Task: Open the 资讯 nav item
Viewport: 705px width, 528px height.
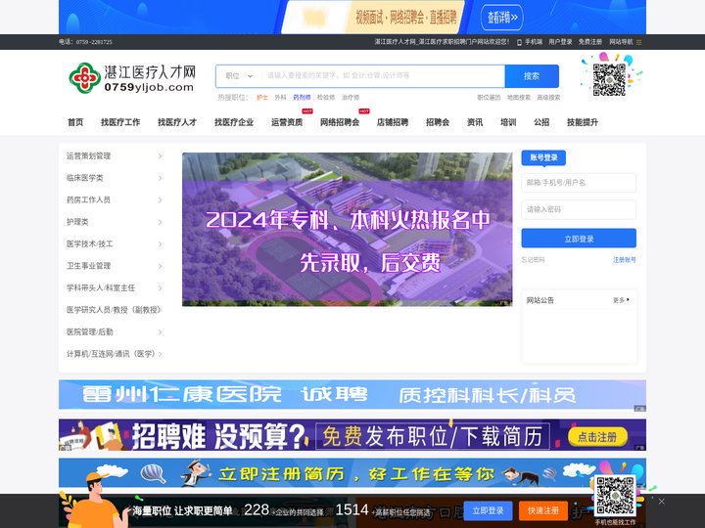Action: [x=475, y=122]
